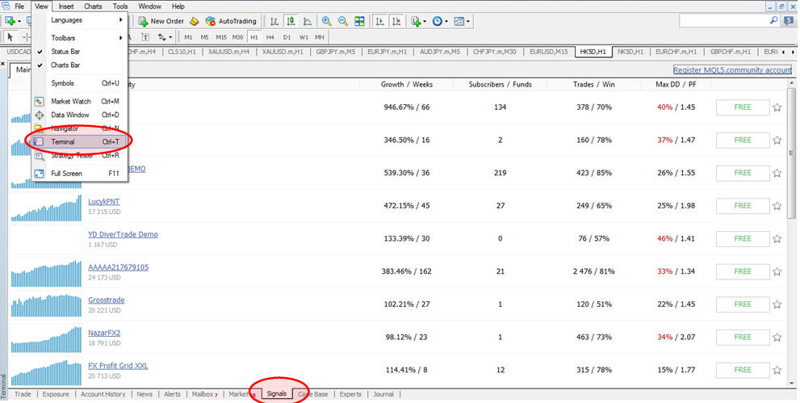Select the candlestick chart type icon

pyautogui.click(x=291, y=21)
